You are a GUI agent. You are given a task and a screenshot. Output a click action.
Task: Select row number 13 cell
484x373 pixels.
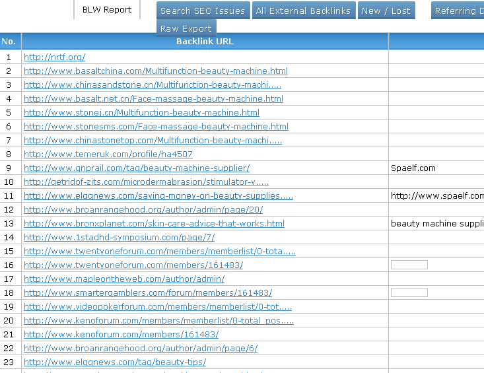pos(9,224)
